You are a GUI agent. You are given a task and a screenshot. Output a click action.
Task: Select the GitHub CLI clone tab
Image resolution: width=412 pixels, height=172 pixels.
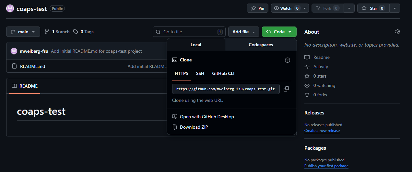223,74
